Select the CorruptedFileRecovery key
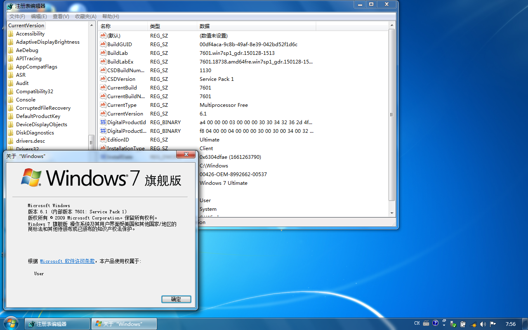This screenshot has height=330, width=528. click(43, 108)
